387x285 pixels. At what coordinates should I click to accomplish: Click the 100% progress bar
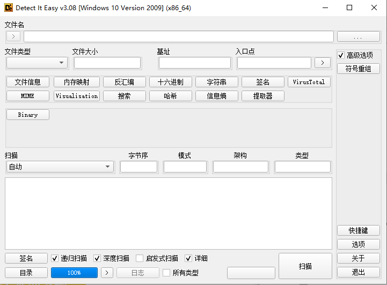click(74, 273)
